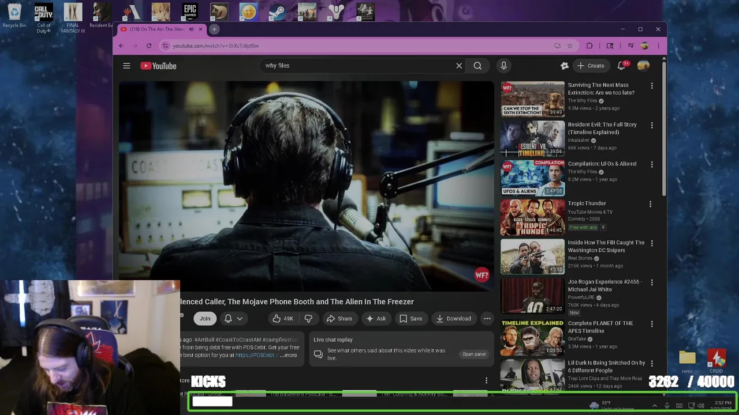Open options for 'Complete PLANET OF THE APES Timeline'
Image resolution: width=739 pixels, height=415 pixels.
pyautogui.click(x=652, y=324)
